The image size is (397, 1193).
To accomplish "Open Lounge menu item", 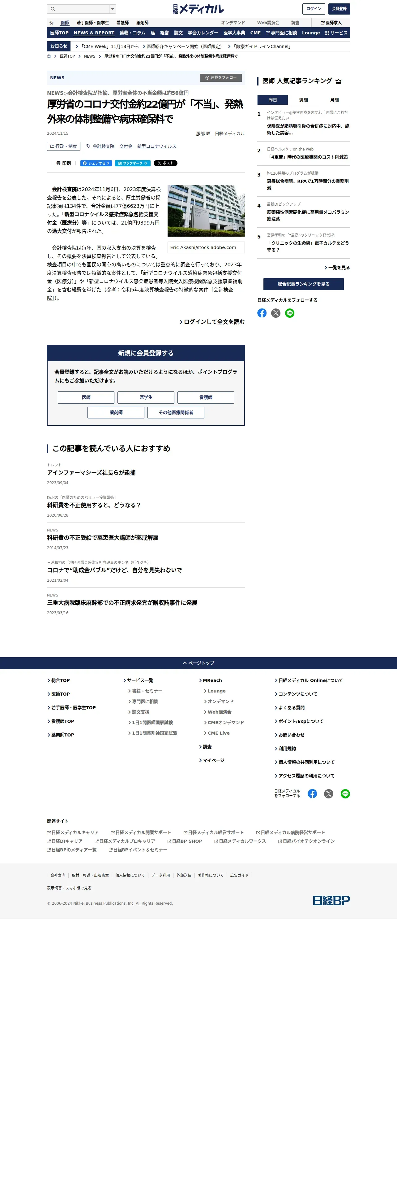I will tap(311, 33).
